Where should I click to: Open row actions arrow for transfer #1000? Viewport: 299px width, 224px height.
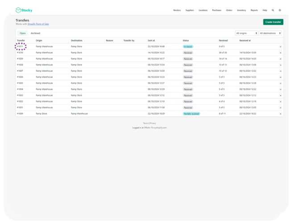click(x=280, y=114)
